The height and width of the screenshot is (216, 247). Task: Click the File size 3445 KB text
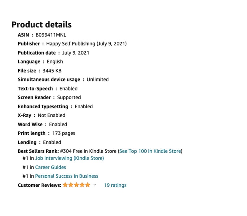(52, 71)
